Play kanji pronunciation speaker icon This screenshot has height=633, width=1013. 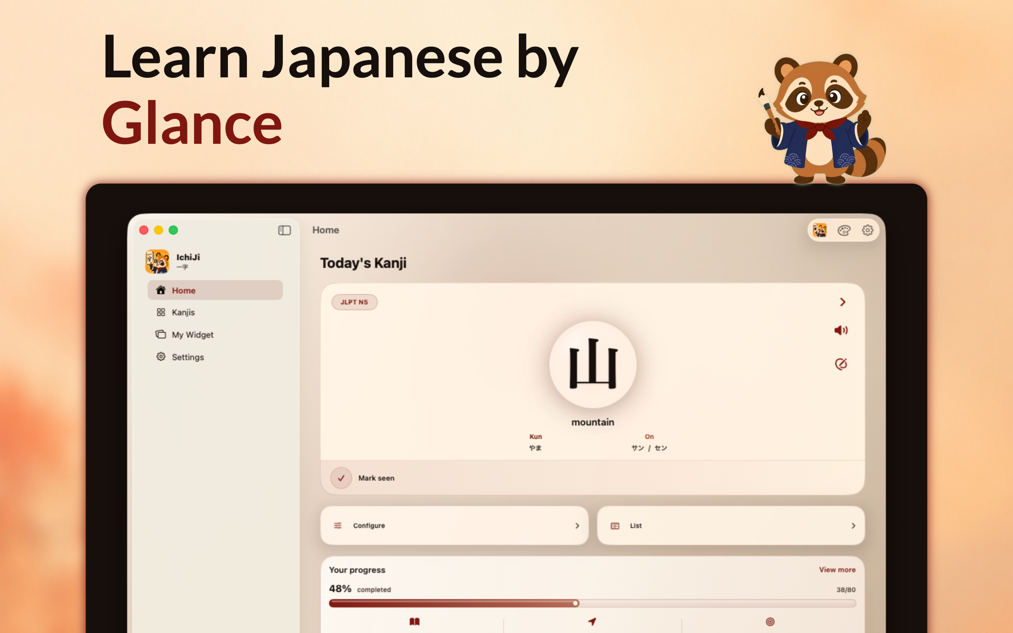click(x=841, y=330)
